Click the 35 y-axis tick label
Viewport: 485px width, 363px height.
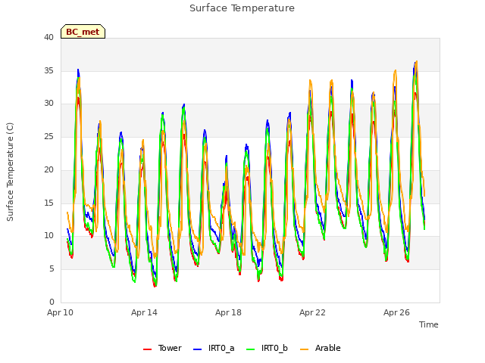pos(48,70)
